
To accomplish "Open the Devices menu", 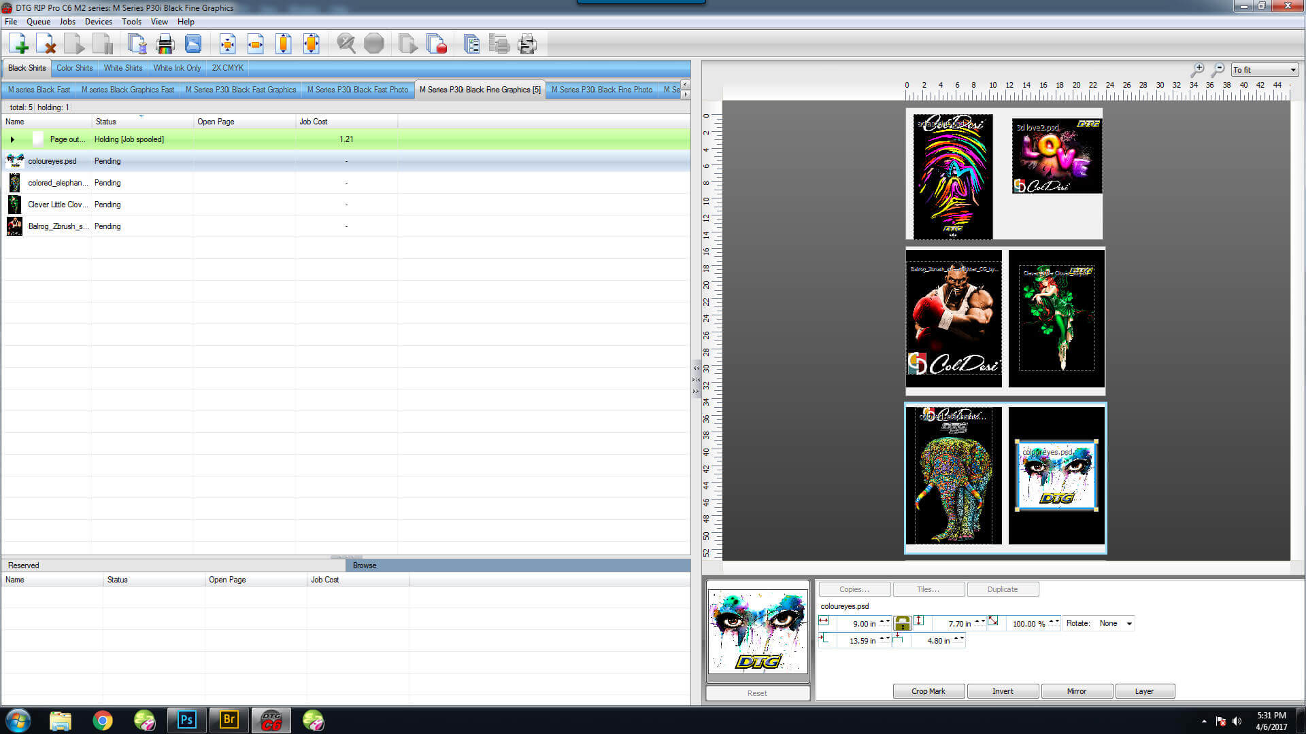I will [99, 22].
